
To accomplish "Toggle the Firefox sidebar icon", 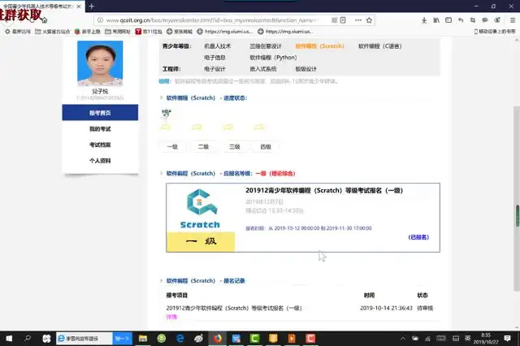I will (x=448, y=20).
